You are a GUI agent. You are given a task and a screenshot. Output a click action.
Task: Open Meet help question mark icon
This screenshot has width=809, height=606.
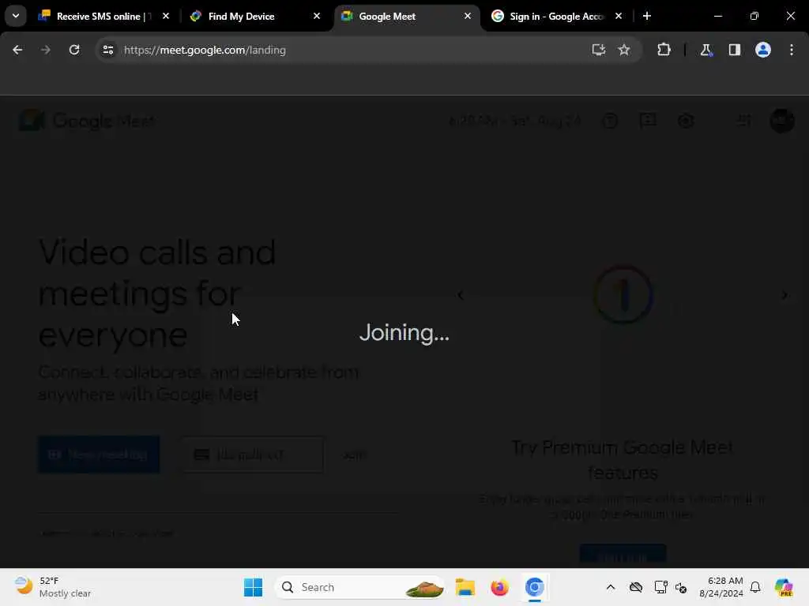click(x=611, y=121)
